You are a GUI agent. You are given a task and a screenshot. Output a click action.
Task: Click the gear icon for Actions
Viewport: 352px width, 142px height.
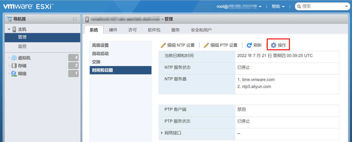pyautogui.click(x=273, y=45)
